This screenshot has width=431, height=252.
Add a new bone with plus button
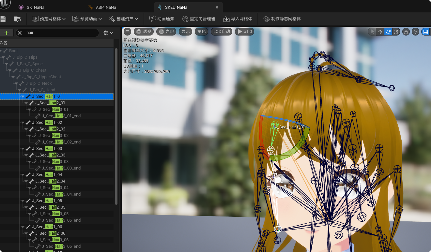pyautogui.click(x=6, y=33)
